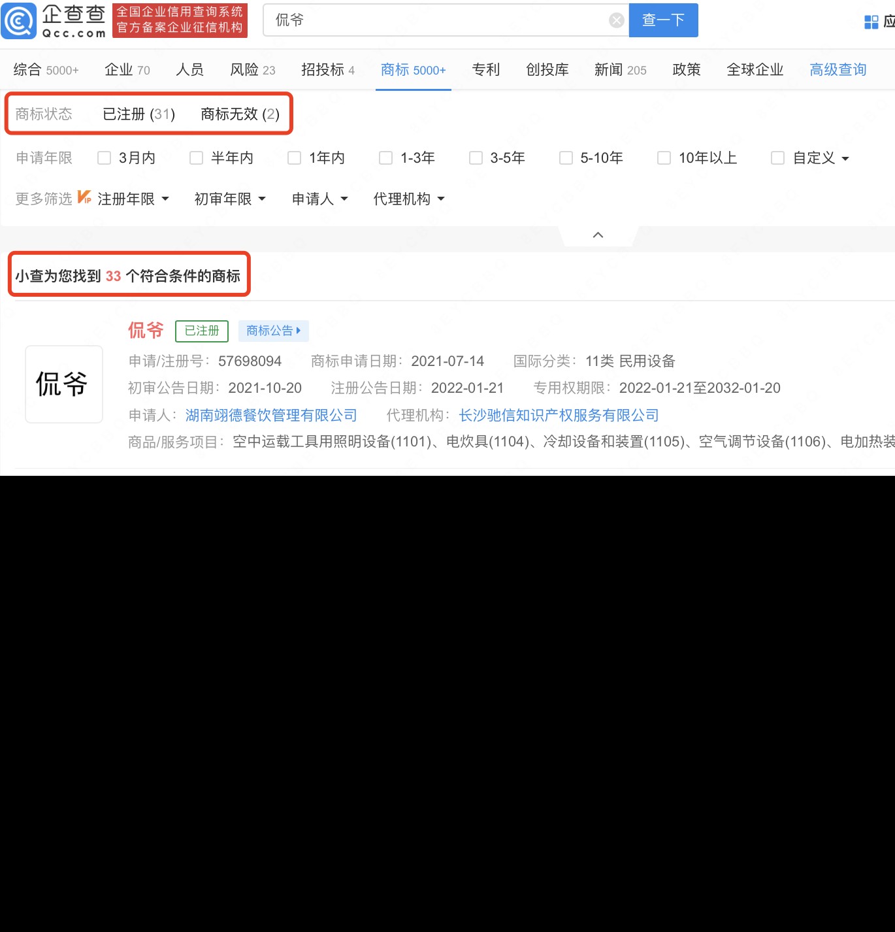Click the 侃爷 trademark image thumbnail
Viewport: 895px width, 932px height.
pyautogui.click(x=64, y=384)
